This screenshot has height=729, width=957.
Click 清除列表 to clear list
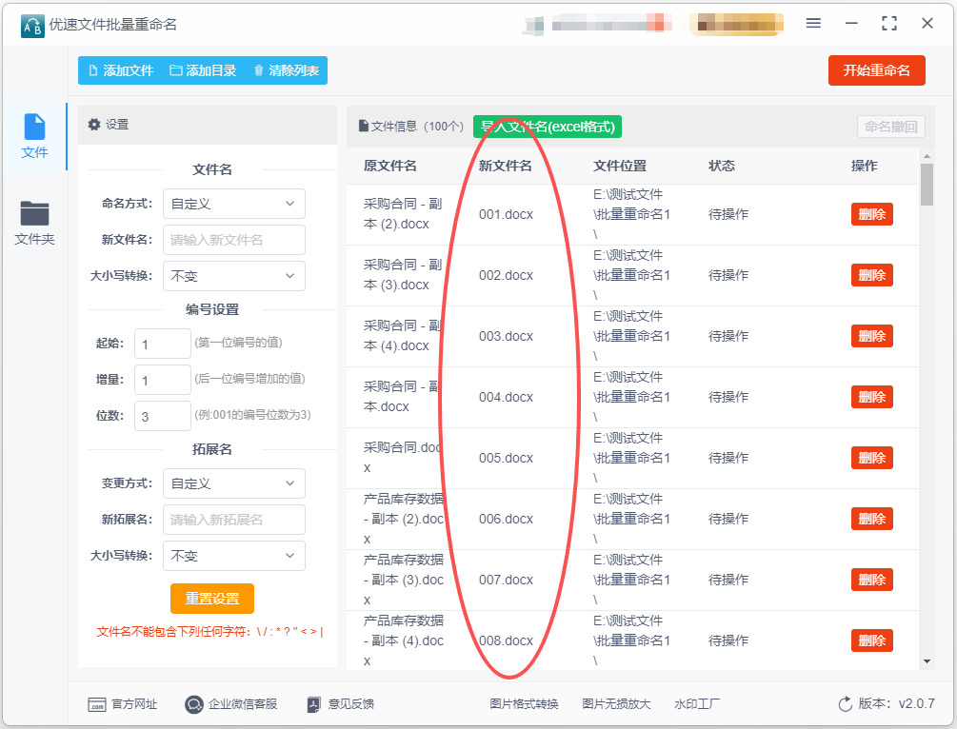pyautogui.click(x=287, y=70)
